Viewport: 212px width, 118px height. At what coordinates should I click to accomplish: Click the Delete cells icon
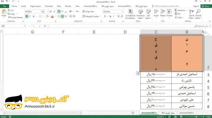pyautogui.click(x=163, y=12)
